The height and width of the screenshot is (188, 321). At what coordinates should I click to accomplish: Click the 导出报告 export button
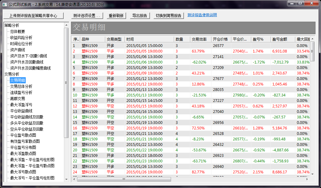point(140,16)
